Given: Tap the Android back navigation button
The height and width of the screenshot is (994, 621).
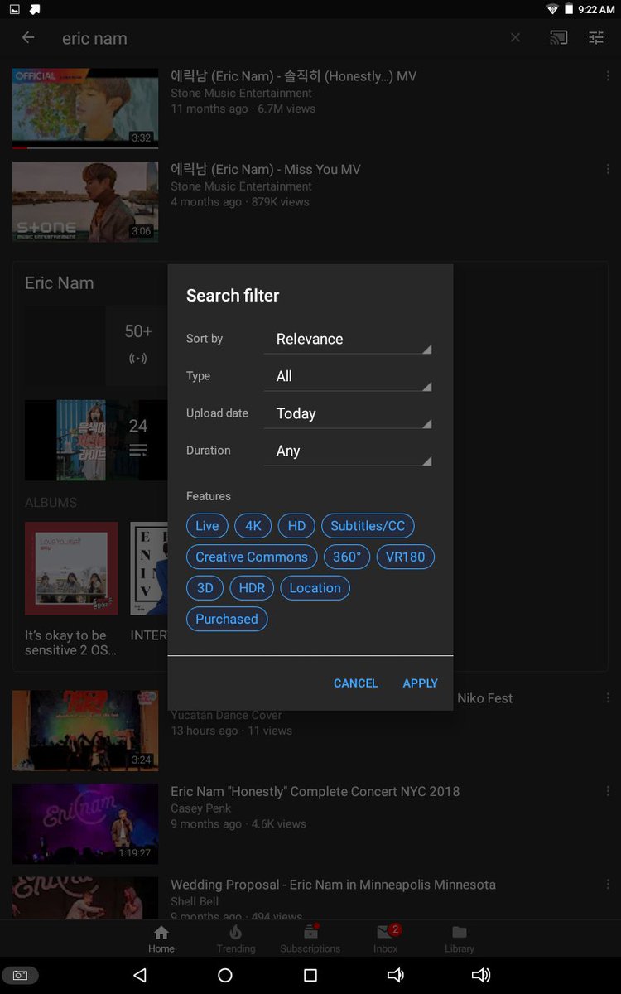Looking at the screenshot, I should pos(140,975).
